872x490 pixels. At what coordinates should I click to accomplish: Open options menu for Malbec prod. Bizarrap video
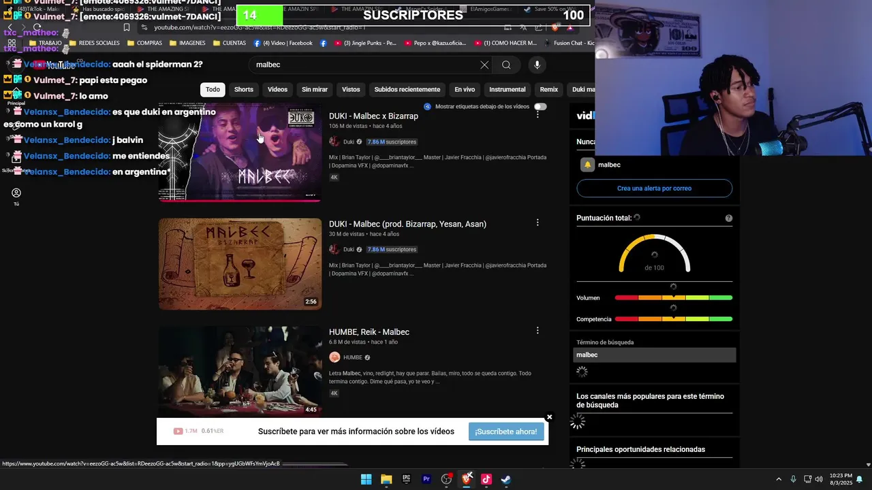[538, 223]
